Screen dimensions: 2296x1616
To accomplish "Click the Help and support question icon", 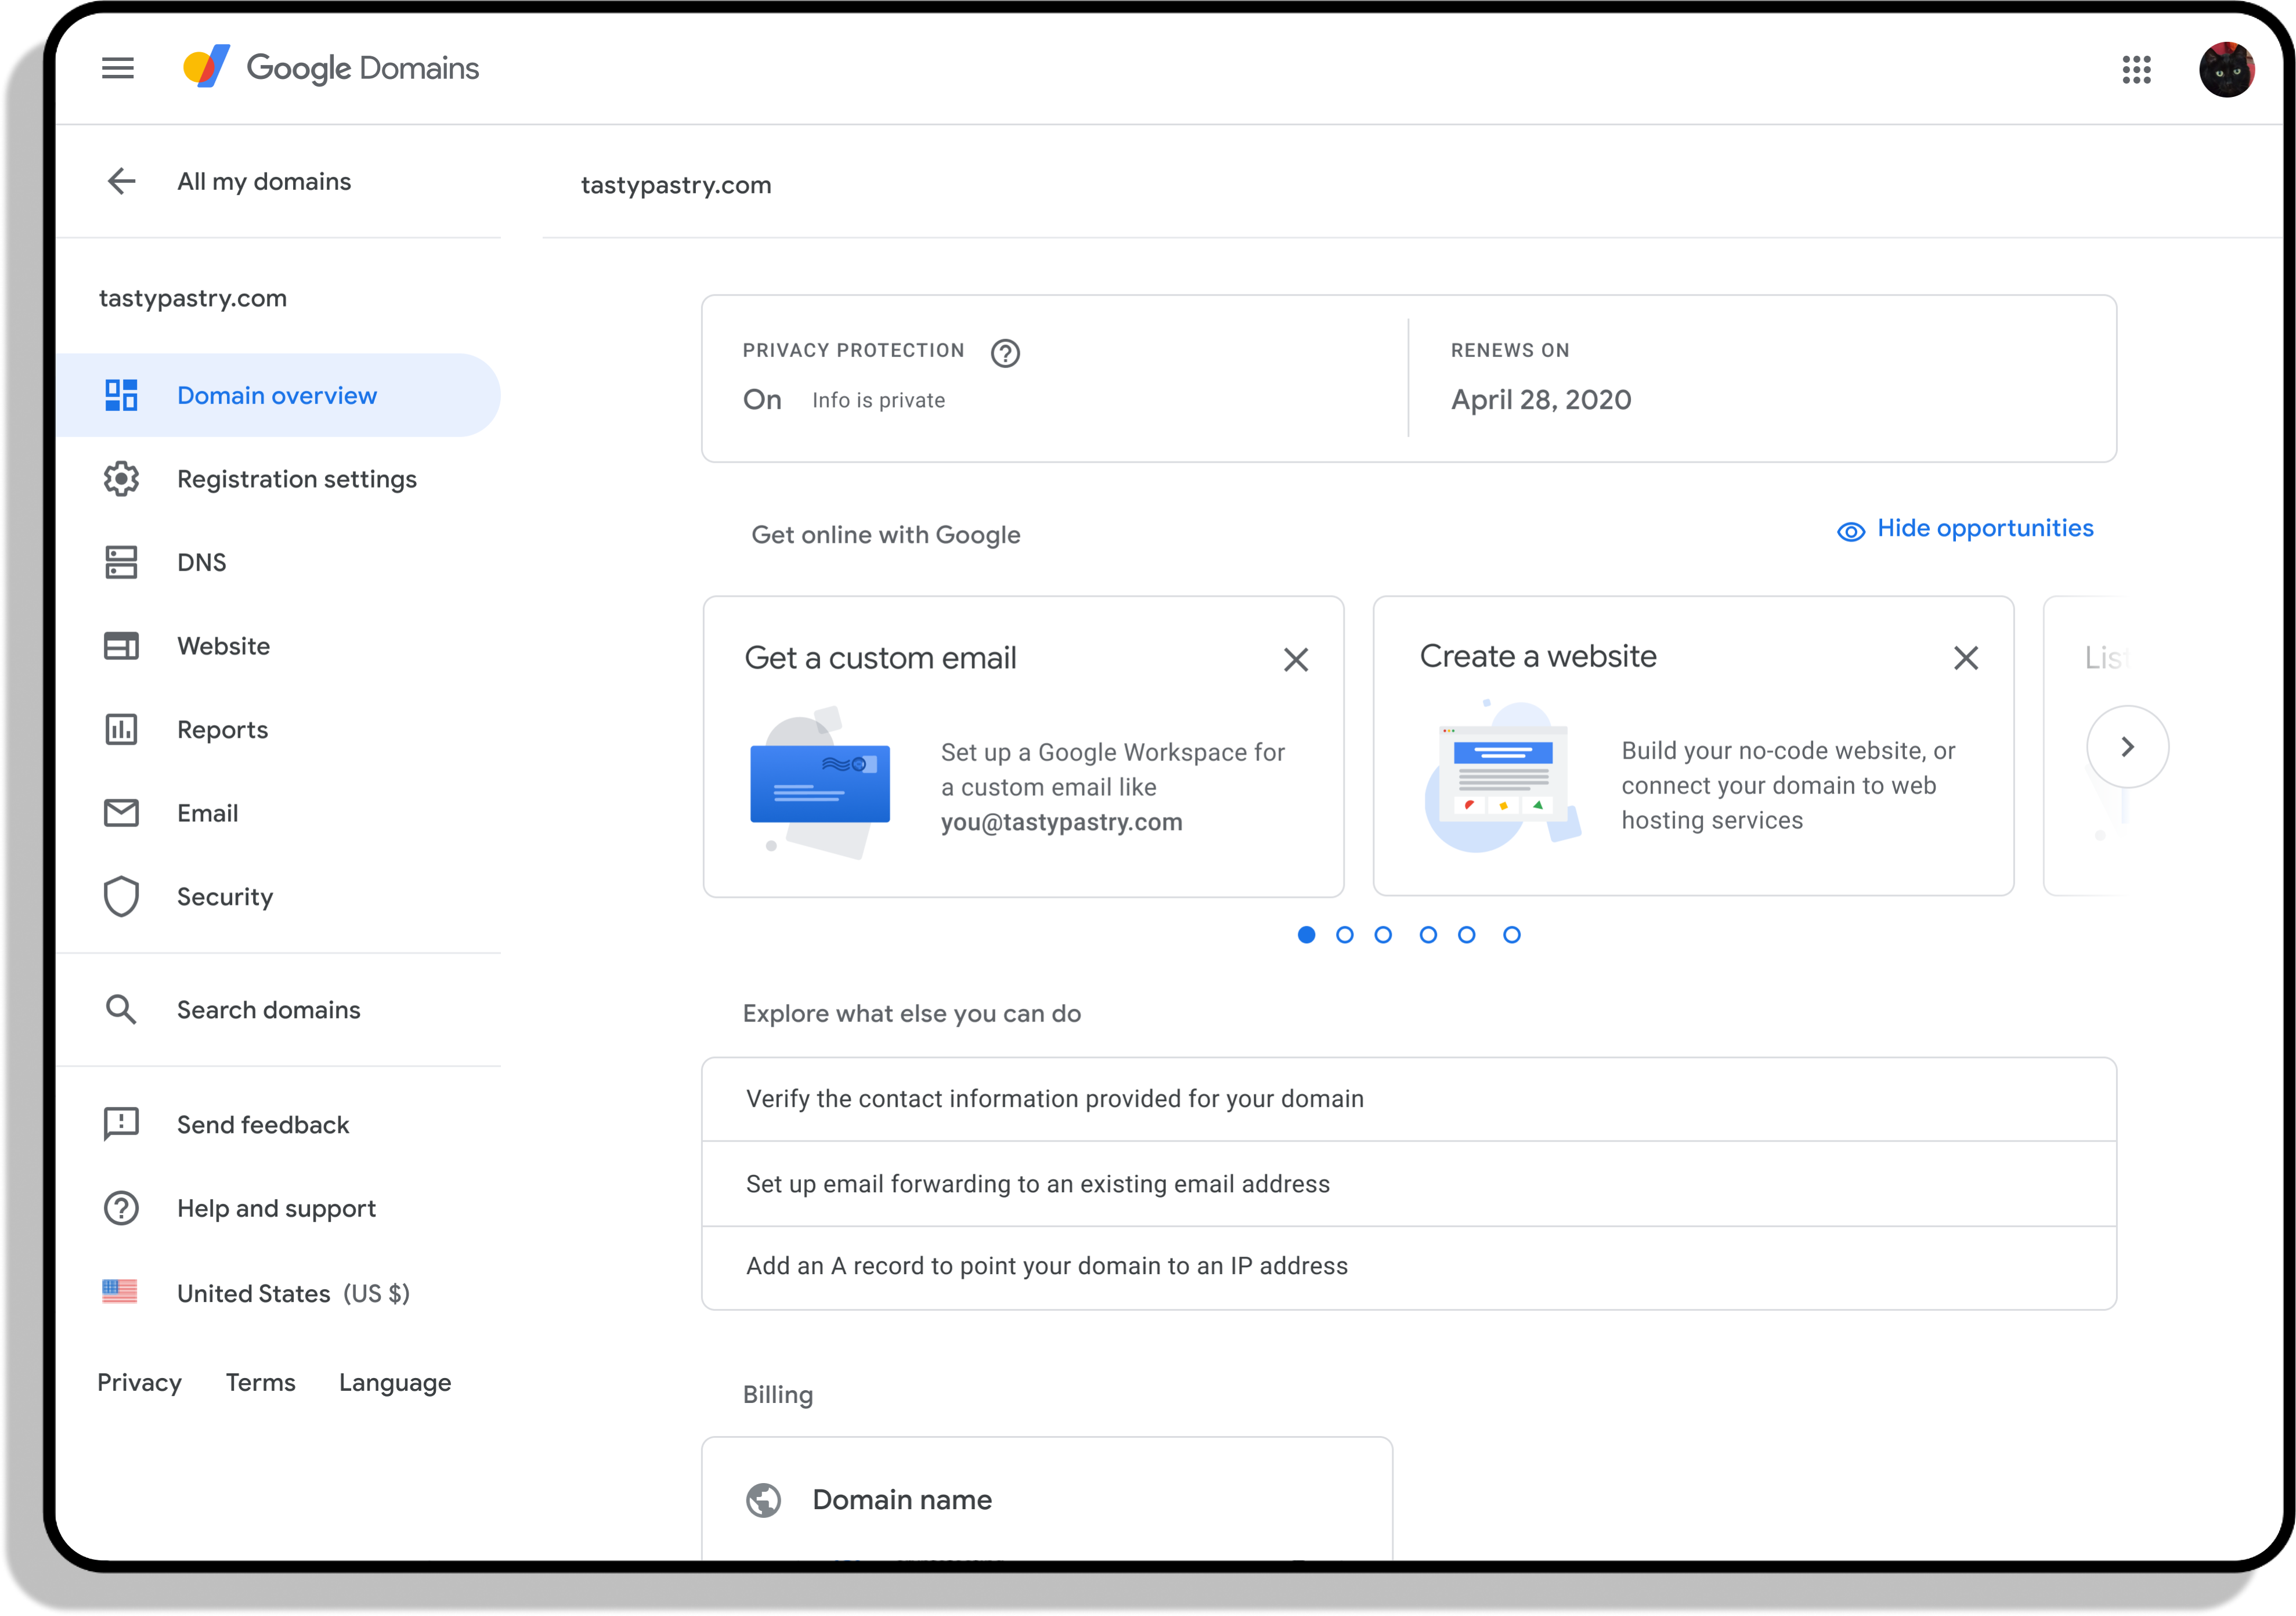I will [x=121, y=1208].
